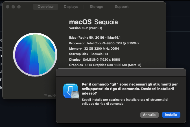This screenshot has width=190, height=127.
Task: Close the About This Mac window
Action: pos(8,7)
